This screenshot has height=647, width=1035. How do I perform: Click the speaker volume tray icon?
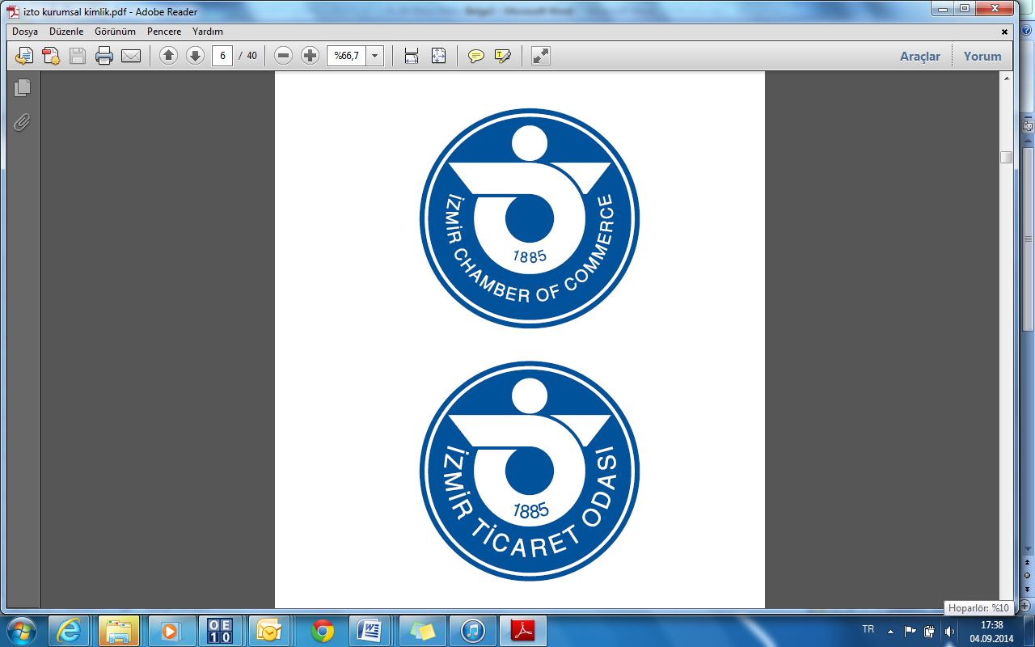(x=948, y=631)
